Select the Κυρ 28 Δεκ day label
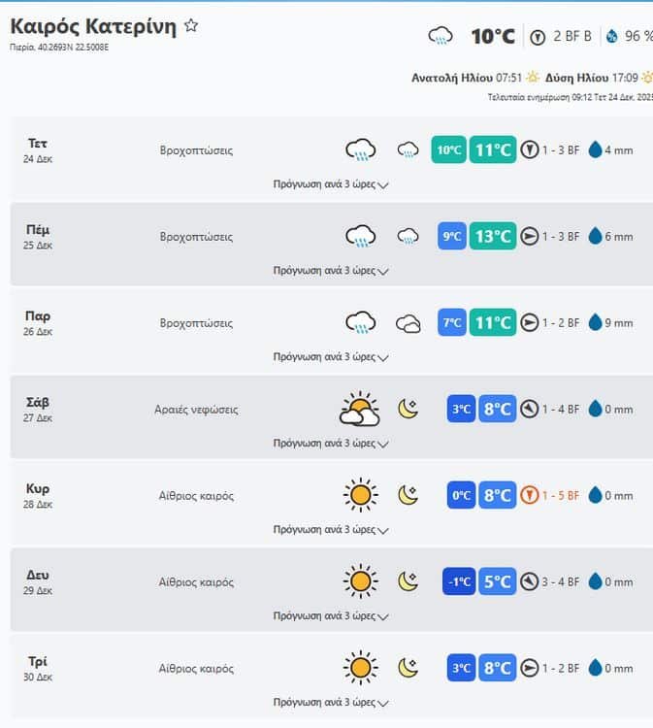This screenshot has height=728, width=653. coord(38,494)
